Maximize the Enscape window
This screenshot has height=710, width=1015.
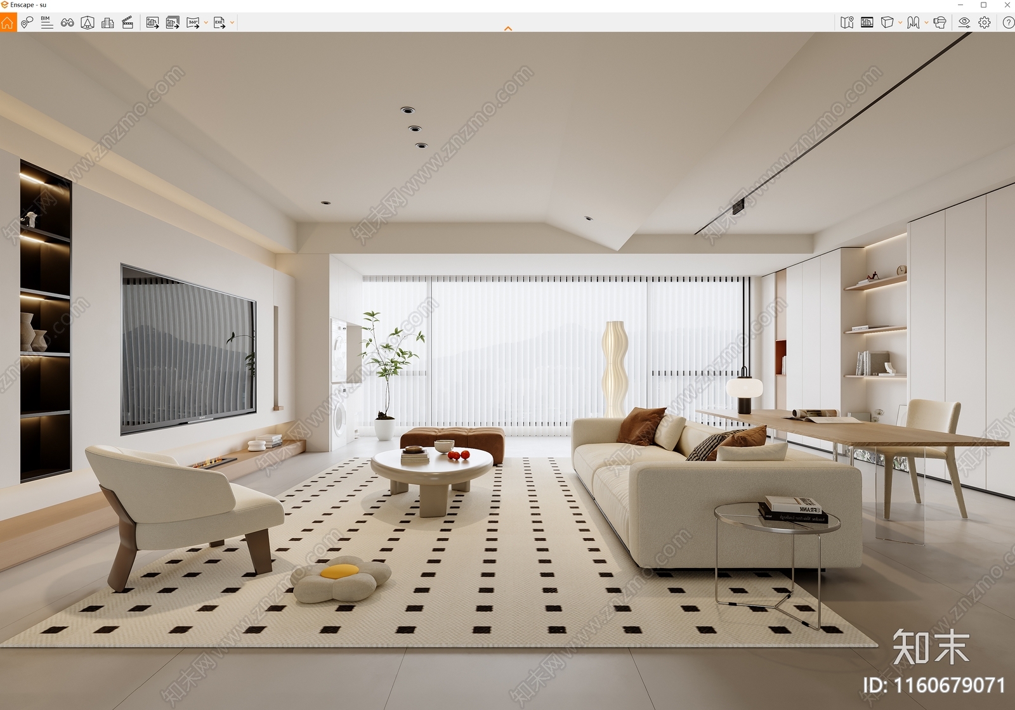[x=984, y=5]
